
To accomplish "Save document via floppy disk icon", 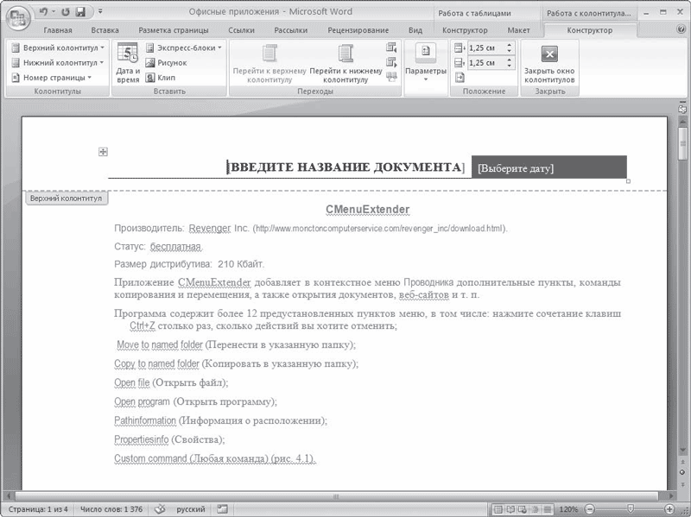I will 80,12.
